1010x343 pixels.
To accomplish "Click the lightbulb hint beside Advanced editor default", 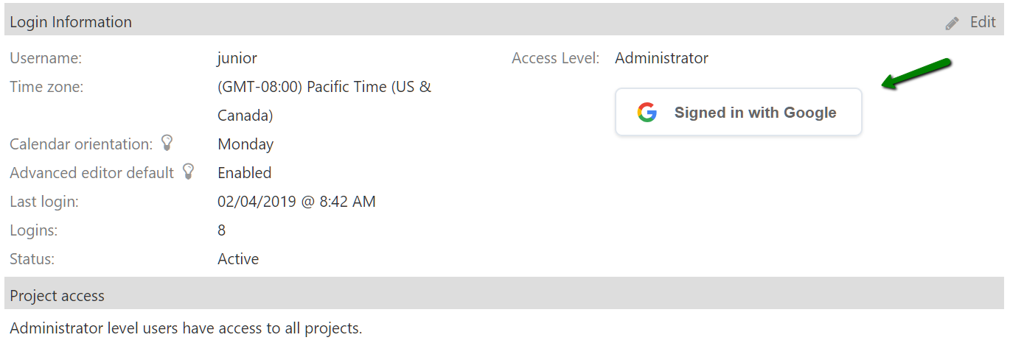I will click(189, 171).
